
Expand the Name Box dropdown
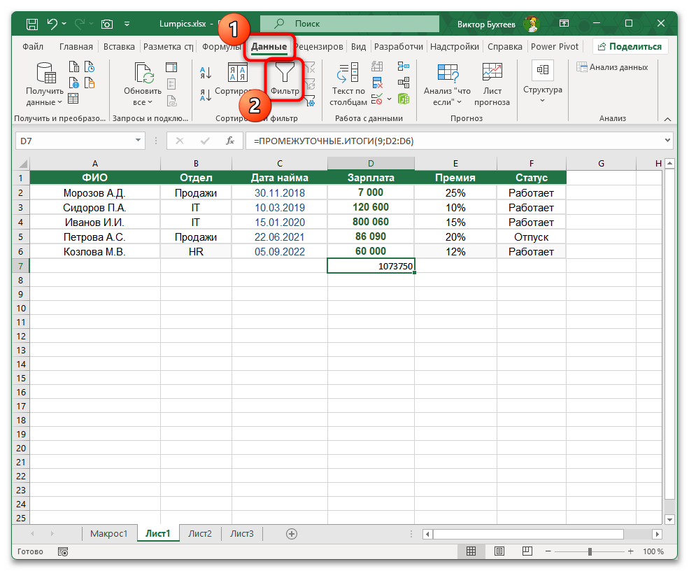pyautogui.click(x=138, y=141)
